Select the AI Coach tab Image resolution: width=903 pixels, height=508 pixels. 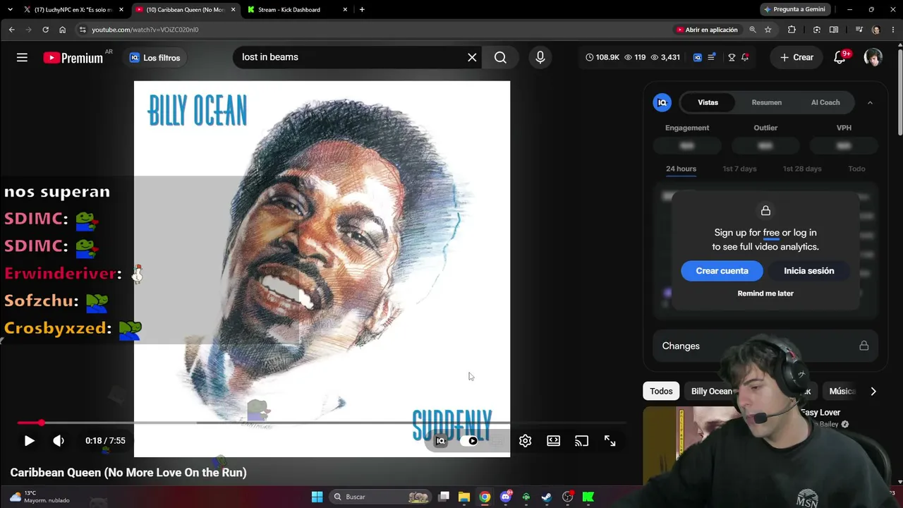pyautogui.click(x=825, y=102)
